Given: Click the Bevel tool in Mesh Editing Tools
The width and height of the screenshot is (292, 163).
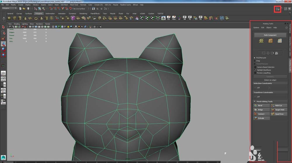Looking at the screenshot, I should tap(261, 106).
